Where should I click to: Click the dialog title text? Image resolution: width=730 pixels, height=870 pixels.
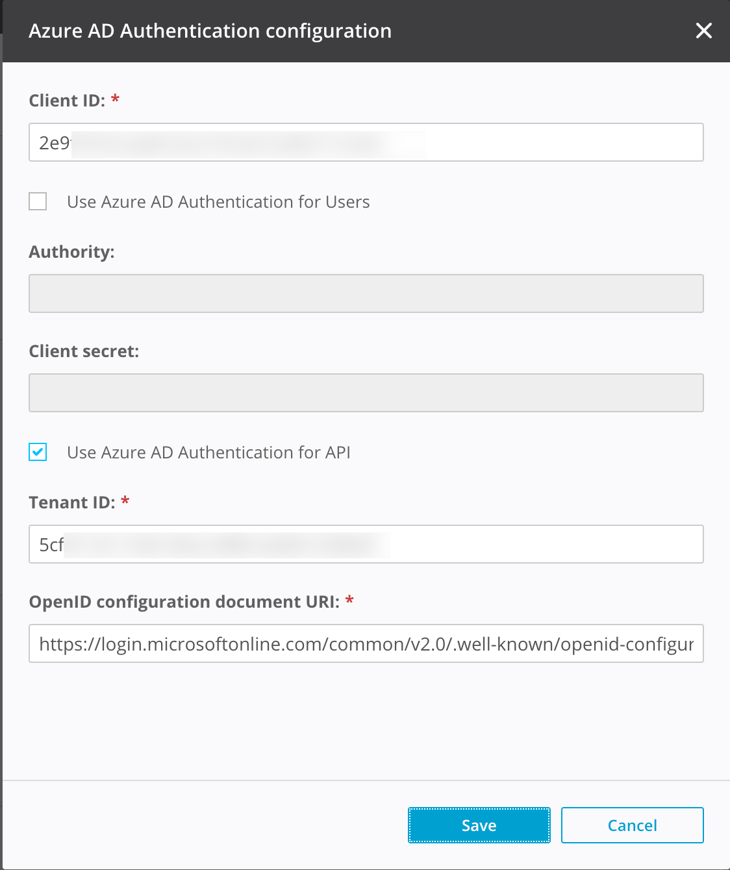210,31
